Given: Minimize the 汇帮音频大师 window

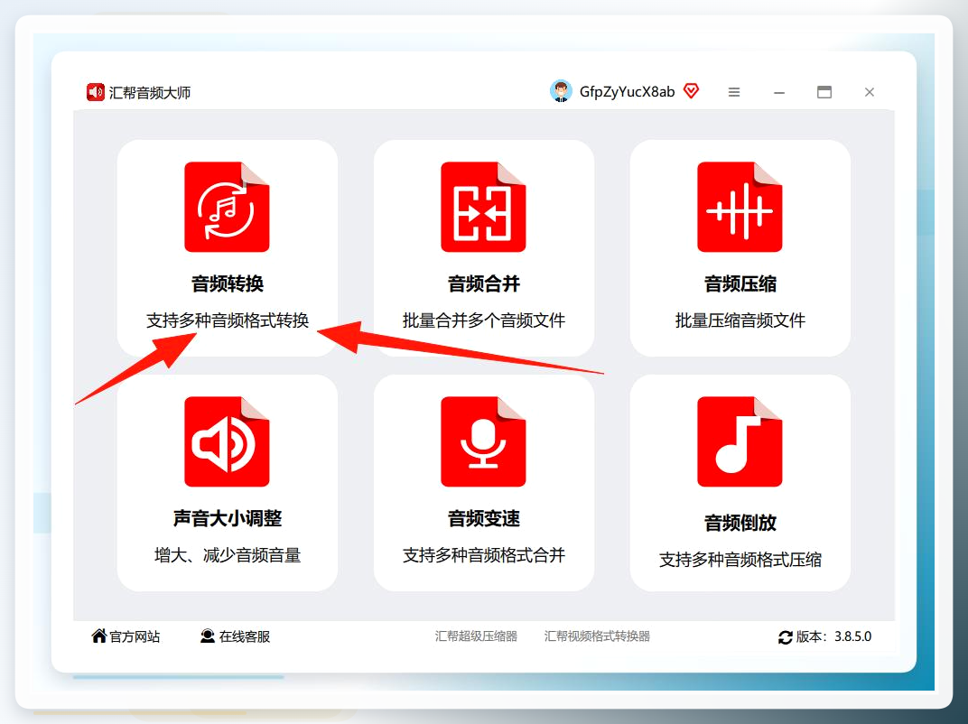Looking at the screenshot, I should (779, 92).
